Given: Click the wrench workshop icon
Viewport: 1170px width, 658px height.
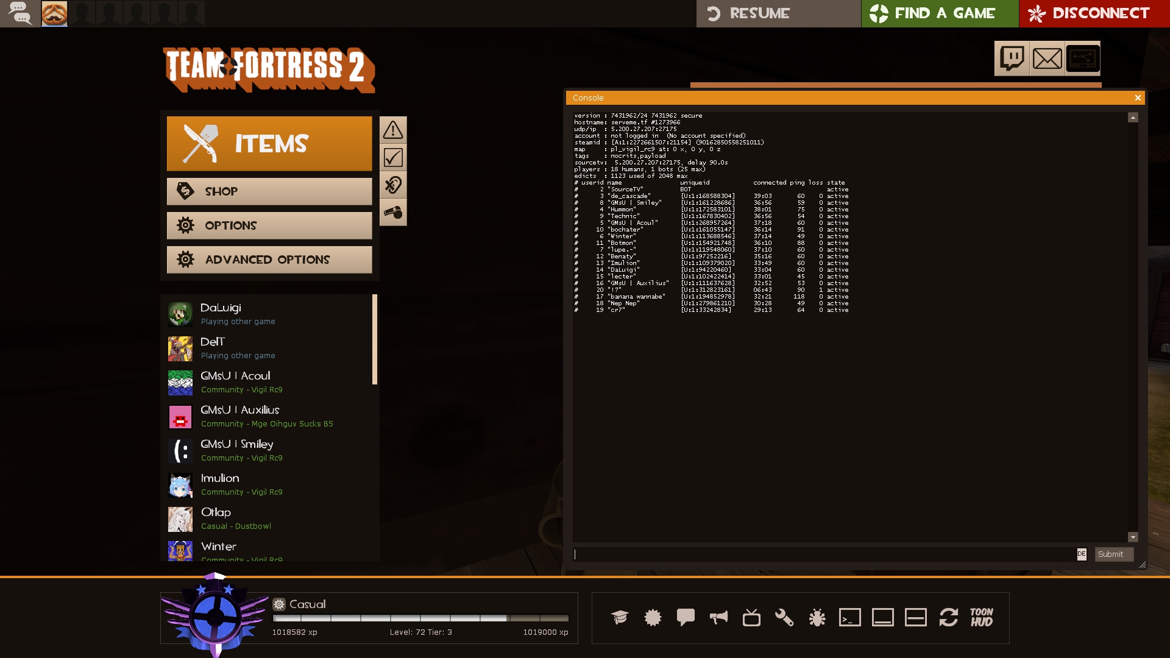Looking at the screenshot, I should (784, 618).
